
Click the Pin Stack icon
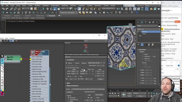point(138,44)
